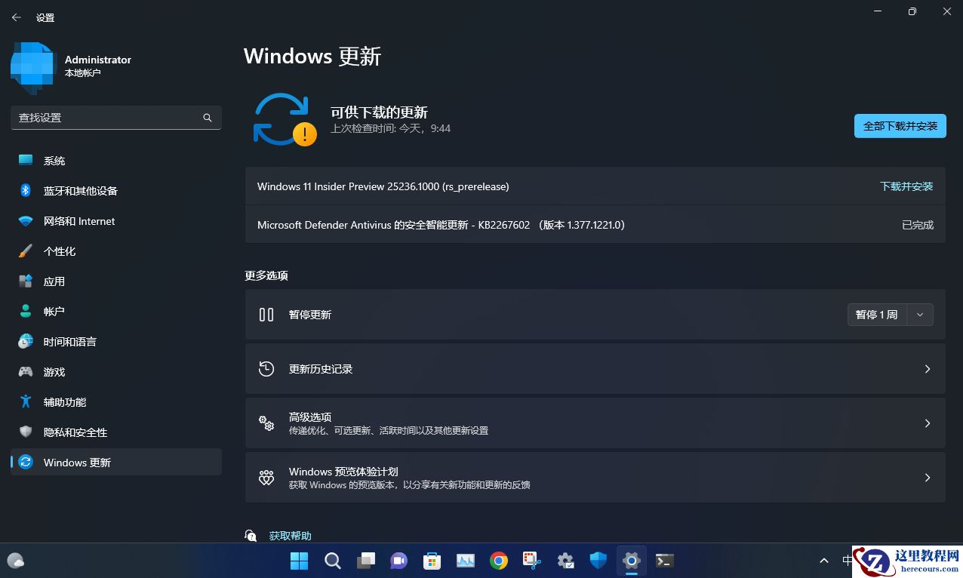The width and height of the screenshot is (963, 578).
Task: Open the 帐户 settings page
Action: tap(54, 311)
